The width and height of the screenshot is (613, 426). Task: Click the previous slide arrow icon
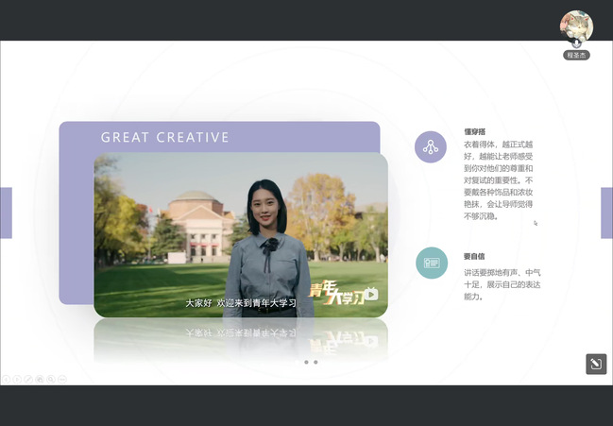tap(5, 378)
